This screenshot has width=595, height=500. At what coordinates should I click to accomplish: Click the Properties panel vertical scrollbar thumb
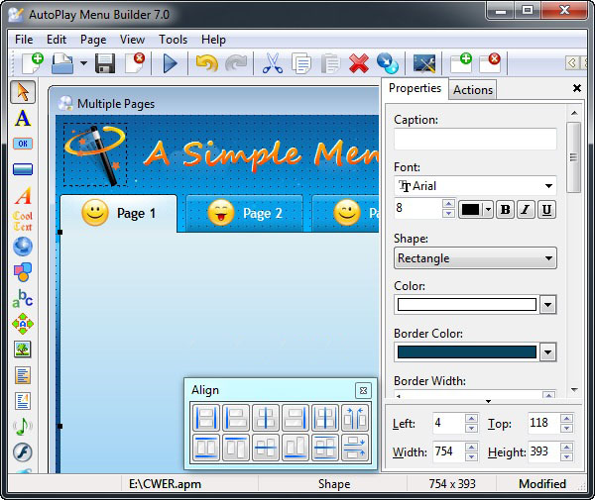click(x=574, y=157)
